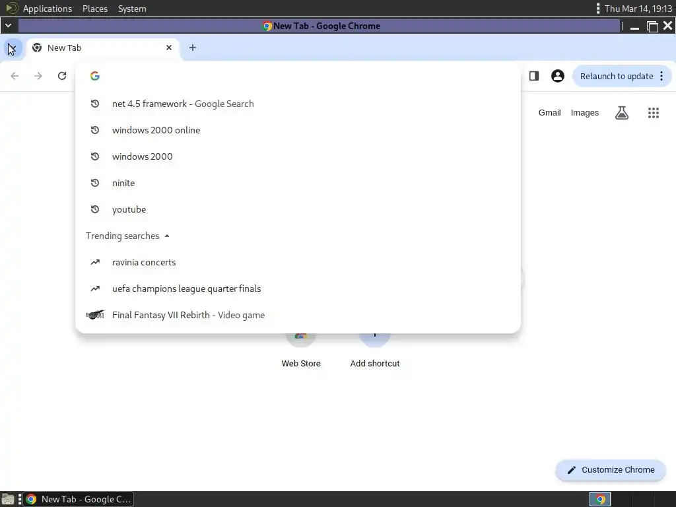Viewport: 676px width, 507px height.
Task: Close the New Tab tab
Action: pos(169,48)
